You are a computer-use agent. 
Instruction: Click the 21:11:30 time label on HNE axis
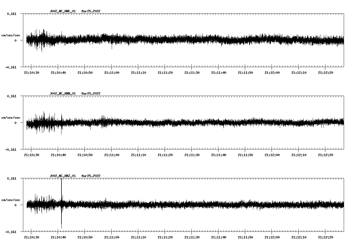tap(192, 72)
